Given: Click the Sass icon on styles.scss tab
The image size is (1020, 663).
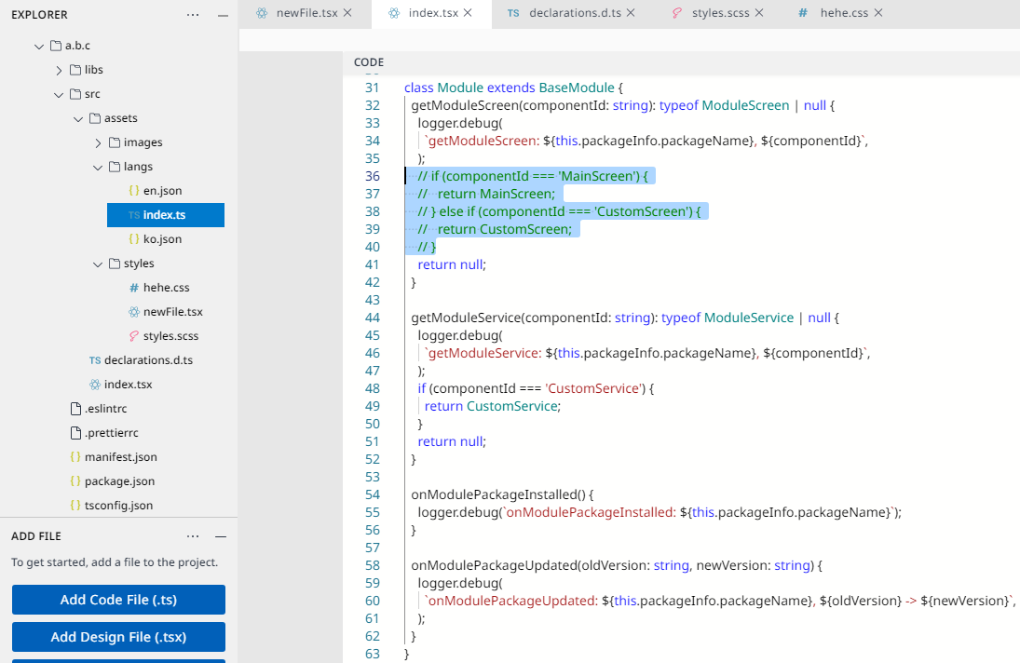Looking at the screenshot, I should [x=677, y=13].
